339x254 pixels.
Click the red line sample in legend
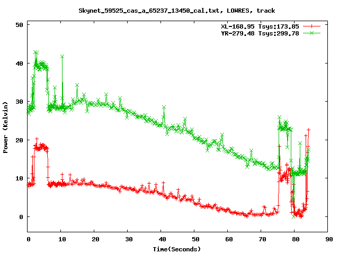pyautogui.click(x=311, y=26)
